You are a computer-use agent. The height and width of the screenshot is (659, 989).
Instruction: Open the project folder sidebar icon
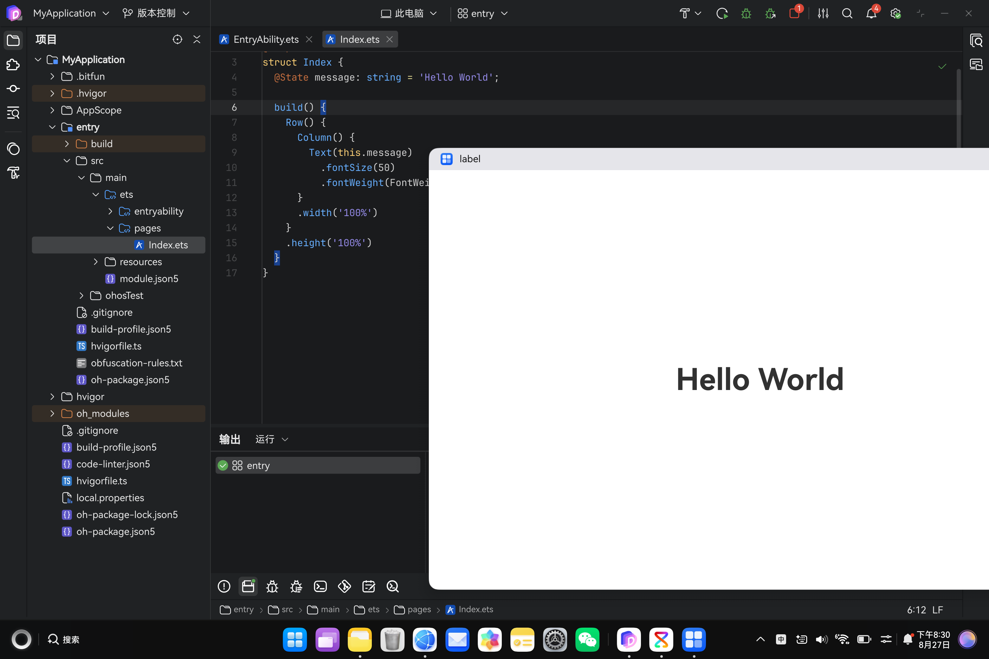[x=13, y=40]
